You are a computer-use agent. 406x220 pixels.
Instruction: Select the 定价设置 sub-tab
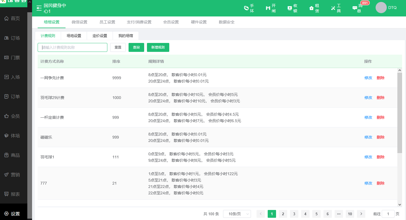coord(100,36)
